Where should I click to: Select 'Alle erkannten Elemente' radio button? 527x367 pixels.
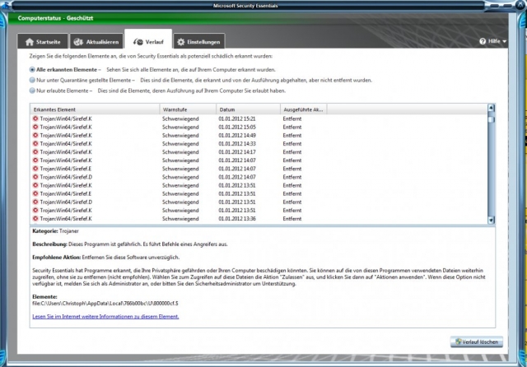click(32, 69)
